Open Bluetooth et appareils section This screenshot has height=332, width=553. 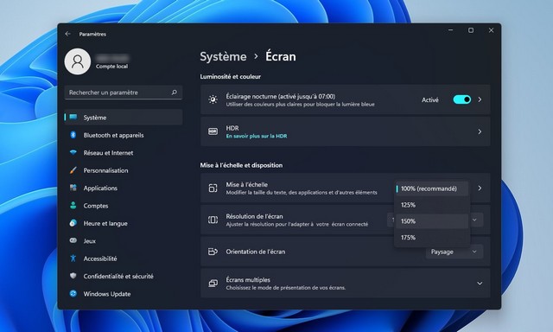(x=124, y=135)
